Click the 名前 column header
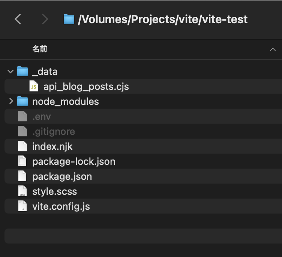 point(40,49)
